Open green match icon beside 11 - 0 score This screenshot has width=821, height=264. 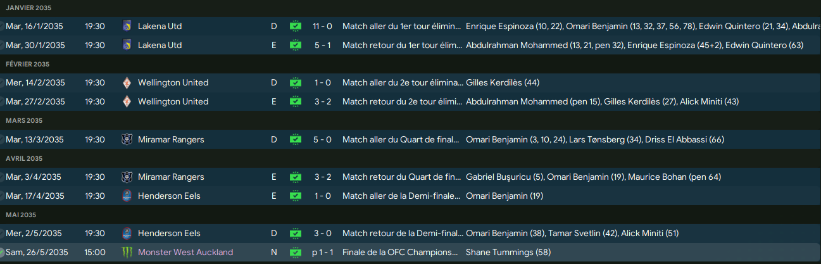(296, 27)
